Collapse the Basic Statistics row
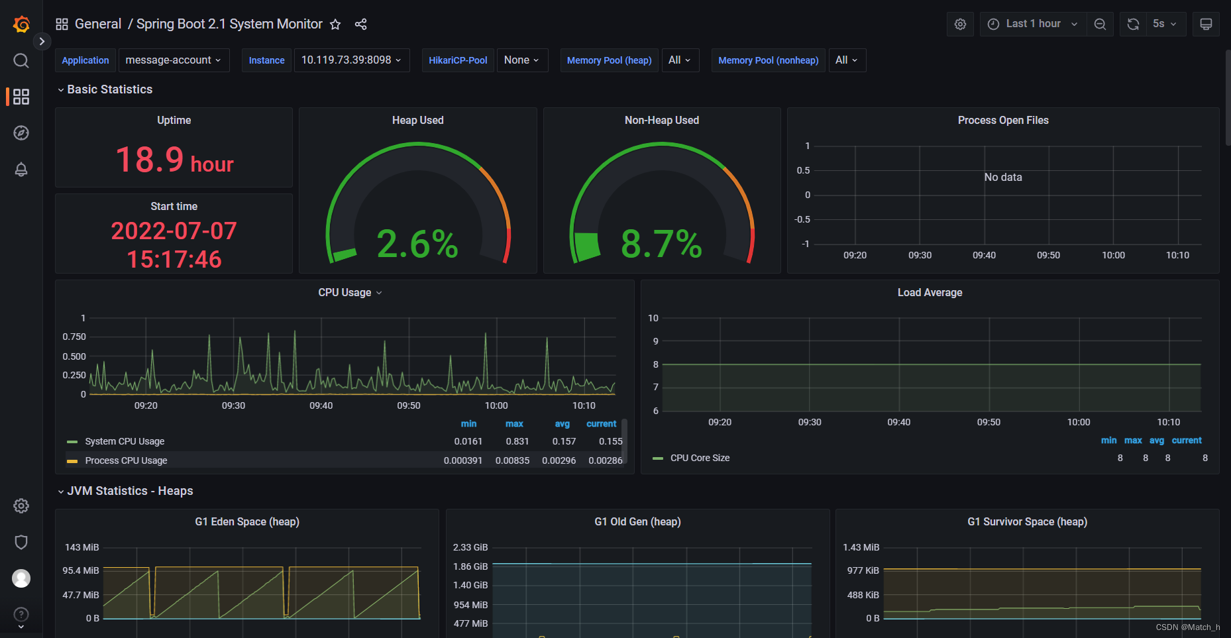Screen dimensions: 1231x638 pyautogui.click(x=105, y=89)
